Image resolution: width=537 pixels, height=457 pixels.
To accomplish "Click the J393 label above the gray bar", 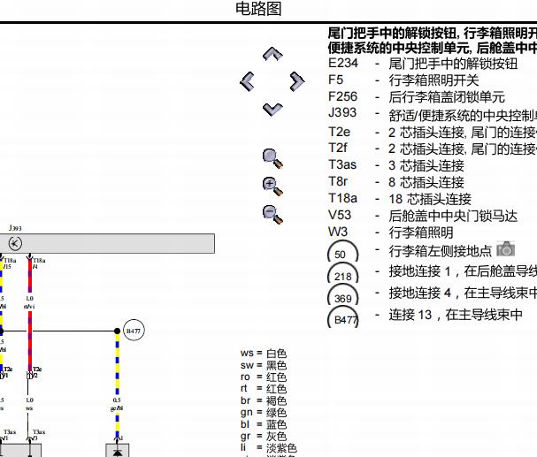I will [x=15, y=228].
